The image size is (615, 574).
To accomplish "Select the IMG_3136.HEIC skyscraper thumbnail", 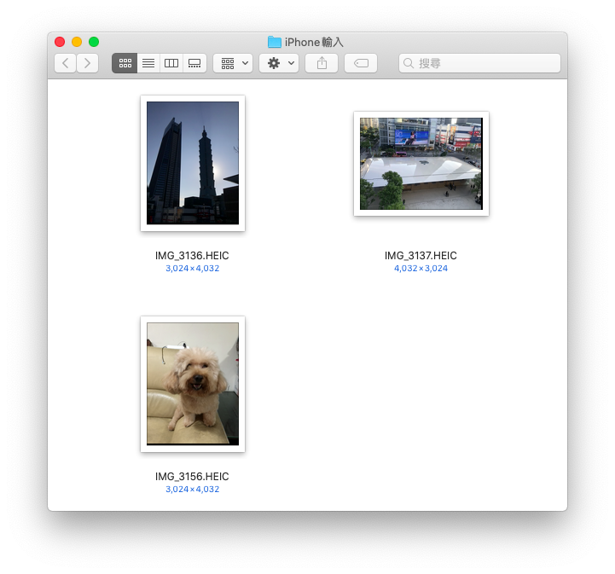I will 193,163.
